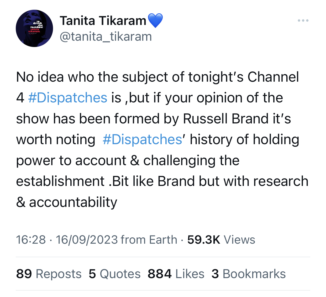326x297 pixels.
Task: Click '& accountability' on the tweet's last line
Action: click(67, 202)
